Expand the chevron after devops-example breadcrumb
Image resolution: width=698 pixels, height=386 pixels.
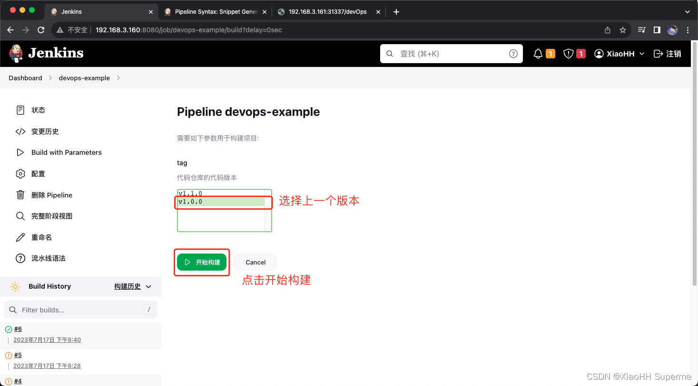coord(118,78)
